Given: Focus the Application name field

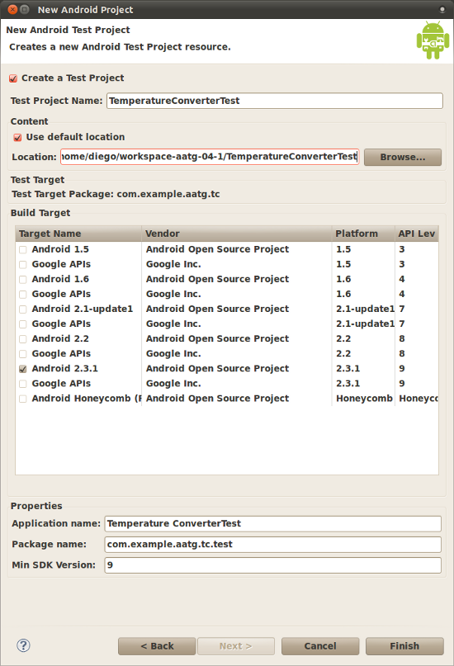Looking at the screenshot, I should click(x=272, y=524).
